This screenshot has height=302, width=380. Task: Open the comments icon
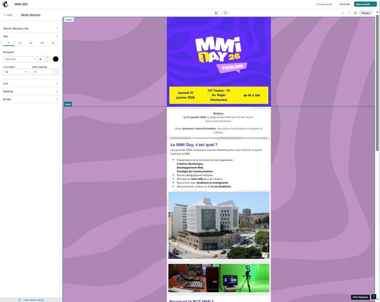click(x=355, y=13)
